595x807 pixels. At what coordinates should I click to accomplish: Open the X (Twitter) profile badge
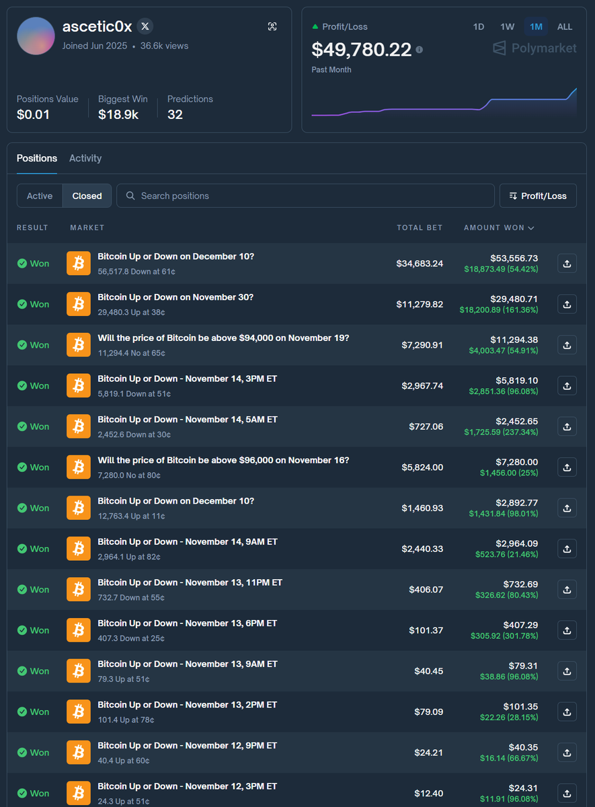[145, 26]
